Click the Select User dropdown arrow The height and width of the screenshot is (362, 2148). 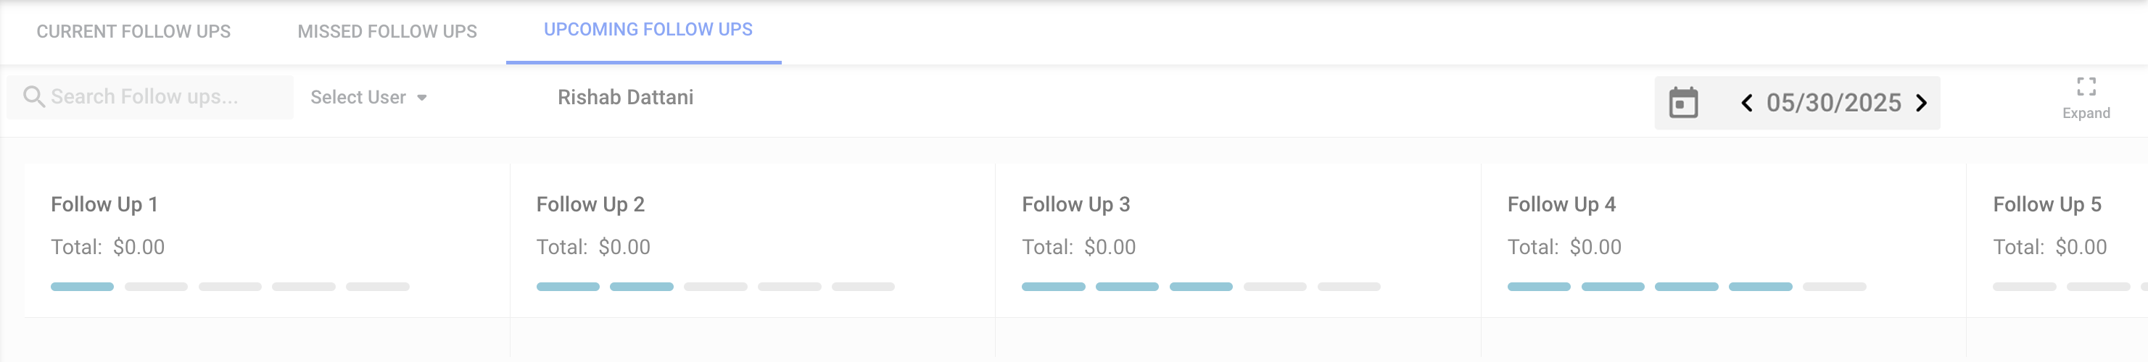click(422, 98)
